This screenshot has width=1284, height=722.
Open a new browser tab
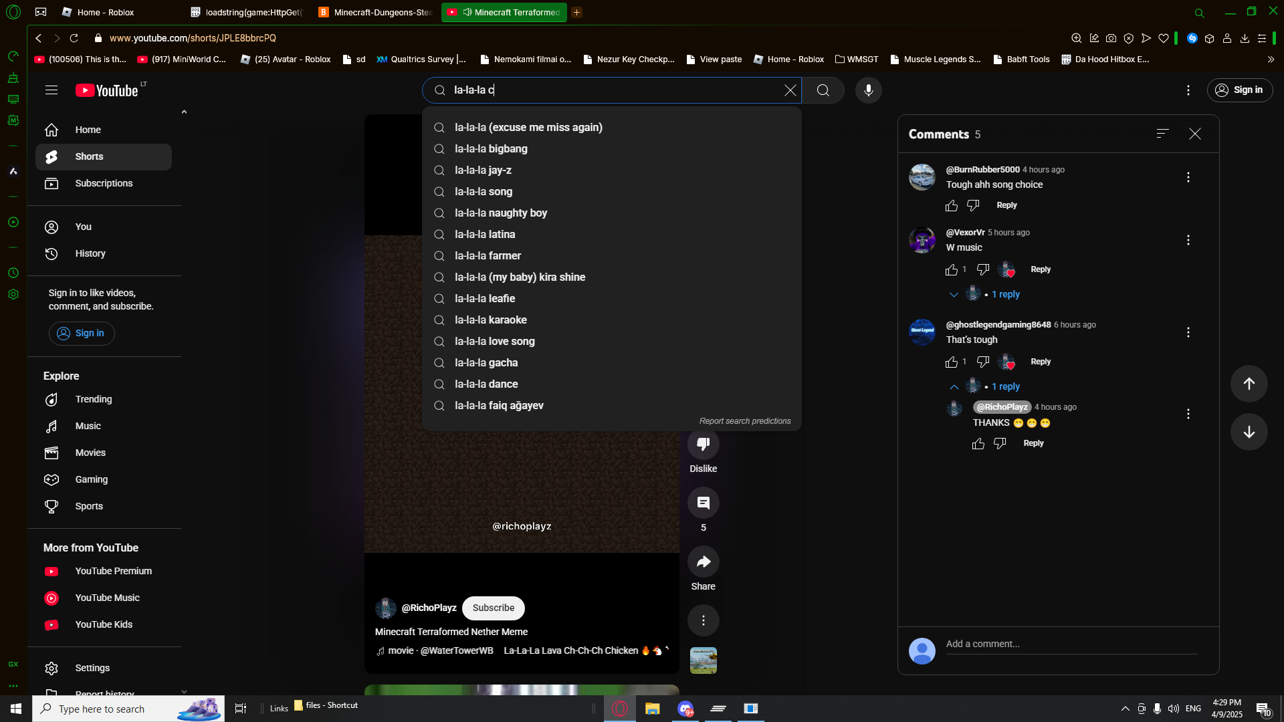(x=576, y=12)
